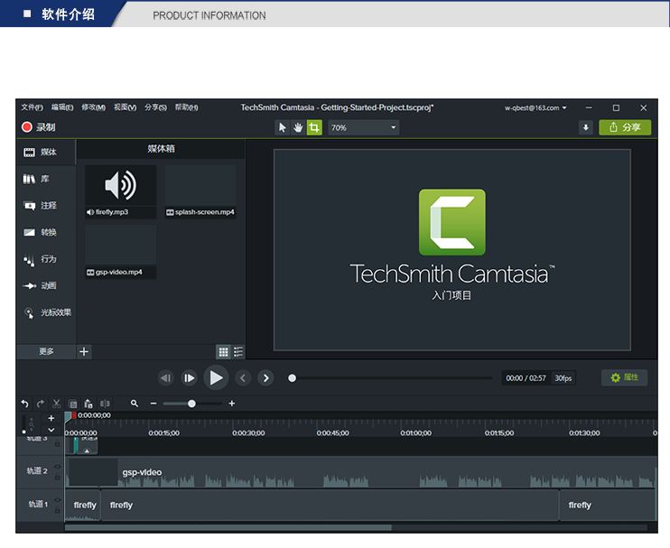Viewport: 670px width, 548px height.
Task: Open the 帮助(H) menu
Action: pyautogui.click(x=186, y=107)
